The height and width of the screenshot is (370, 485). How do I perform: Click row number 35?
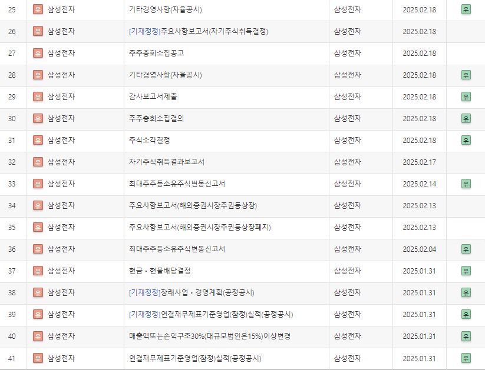[x=12, y=227]
